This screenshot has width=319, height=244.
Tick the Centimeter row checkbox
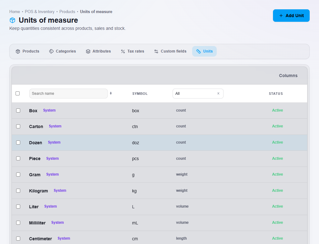click(x=18, y=238)
